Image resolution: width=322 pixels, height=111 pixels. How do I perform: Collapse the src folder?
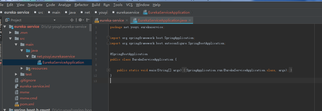[10, 39]
